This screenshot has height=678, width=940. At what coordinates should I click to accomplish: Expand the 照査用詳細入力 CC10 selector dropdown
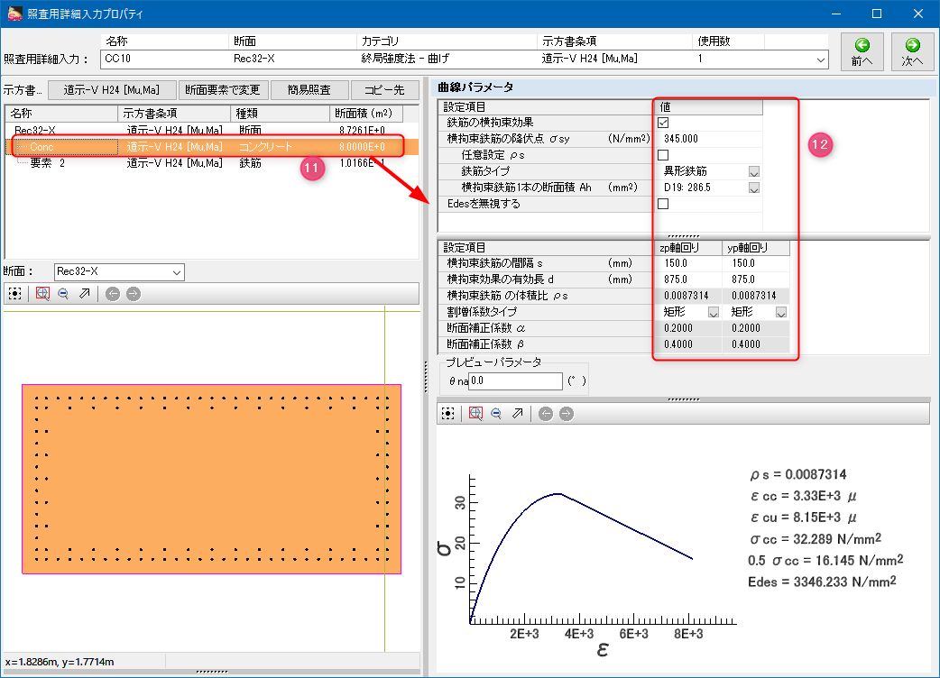click(x=821, y=60)
